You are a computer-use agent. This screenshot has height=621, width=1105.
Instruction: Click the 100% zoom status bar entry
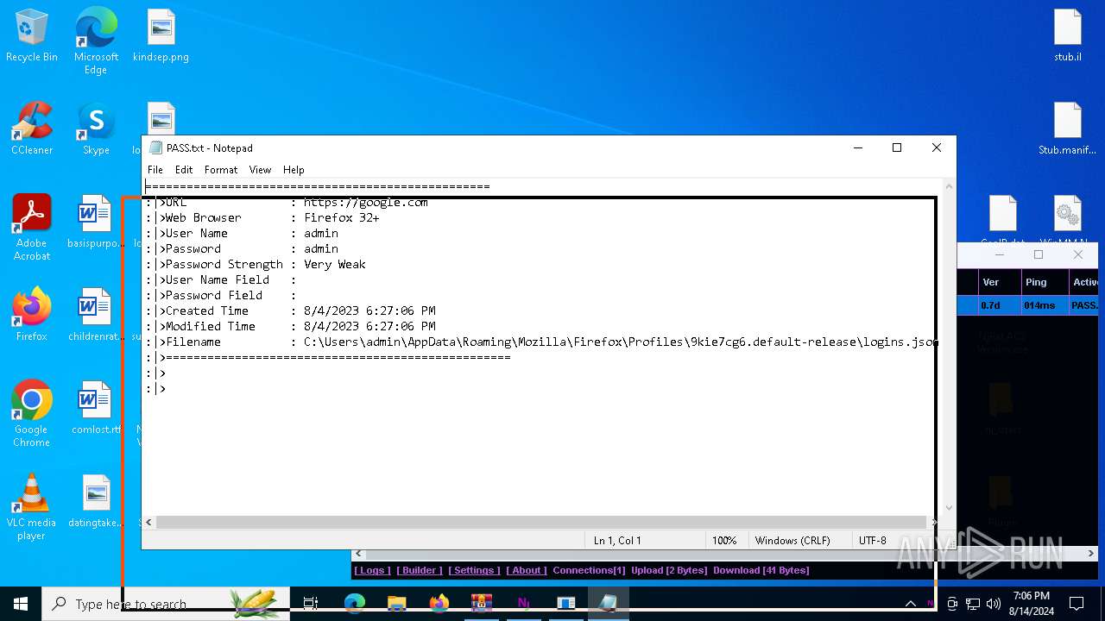click(724, 541)
